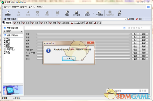Switch to the 百度 tab
Image resolution: width=153 pixels, height=101 pixels.
tap(17, 23)
